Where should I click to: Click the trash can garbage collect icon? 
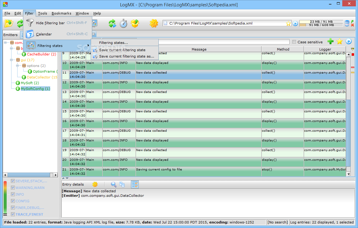[347, 23]
